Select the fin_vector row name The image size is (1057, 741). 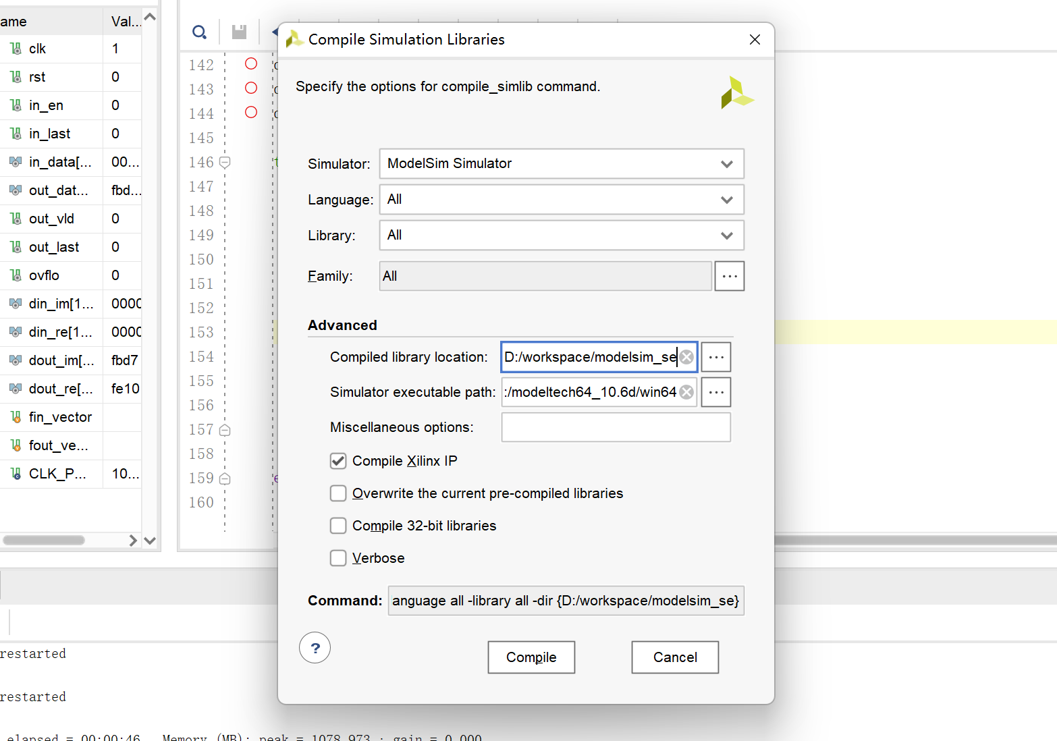pyautogui.click(x=60, y=417)
